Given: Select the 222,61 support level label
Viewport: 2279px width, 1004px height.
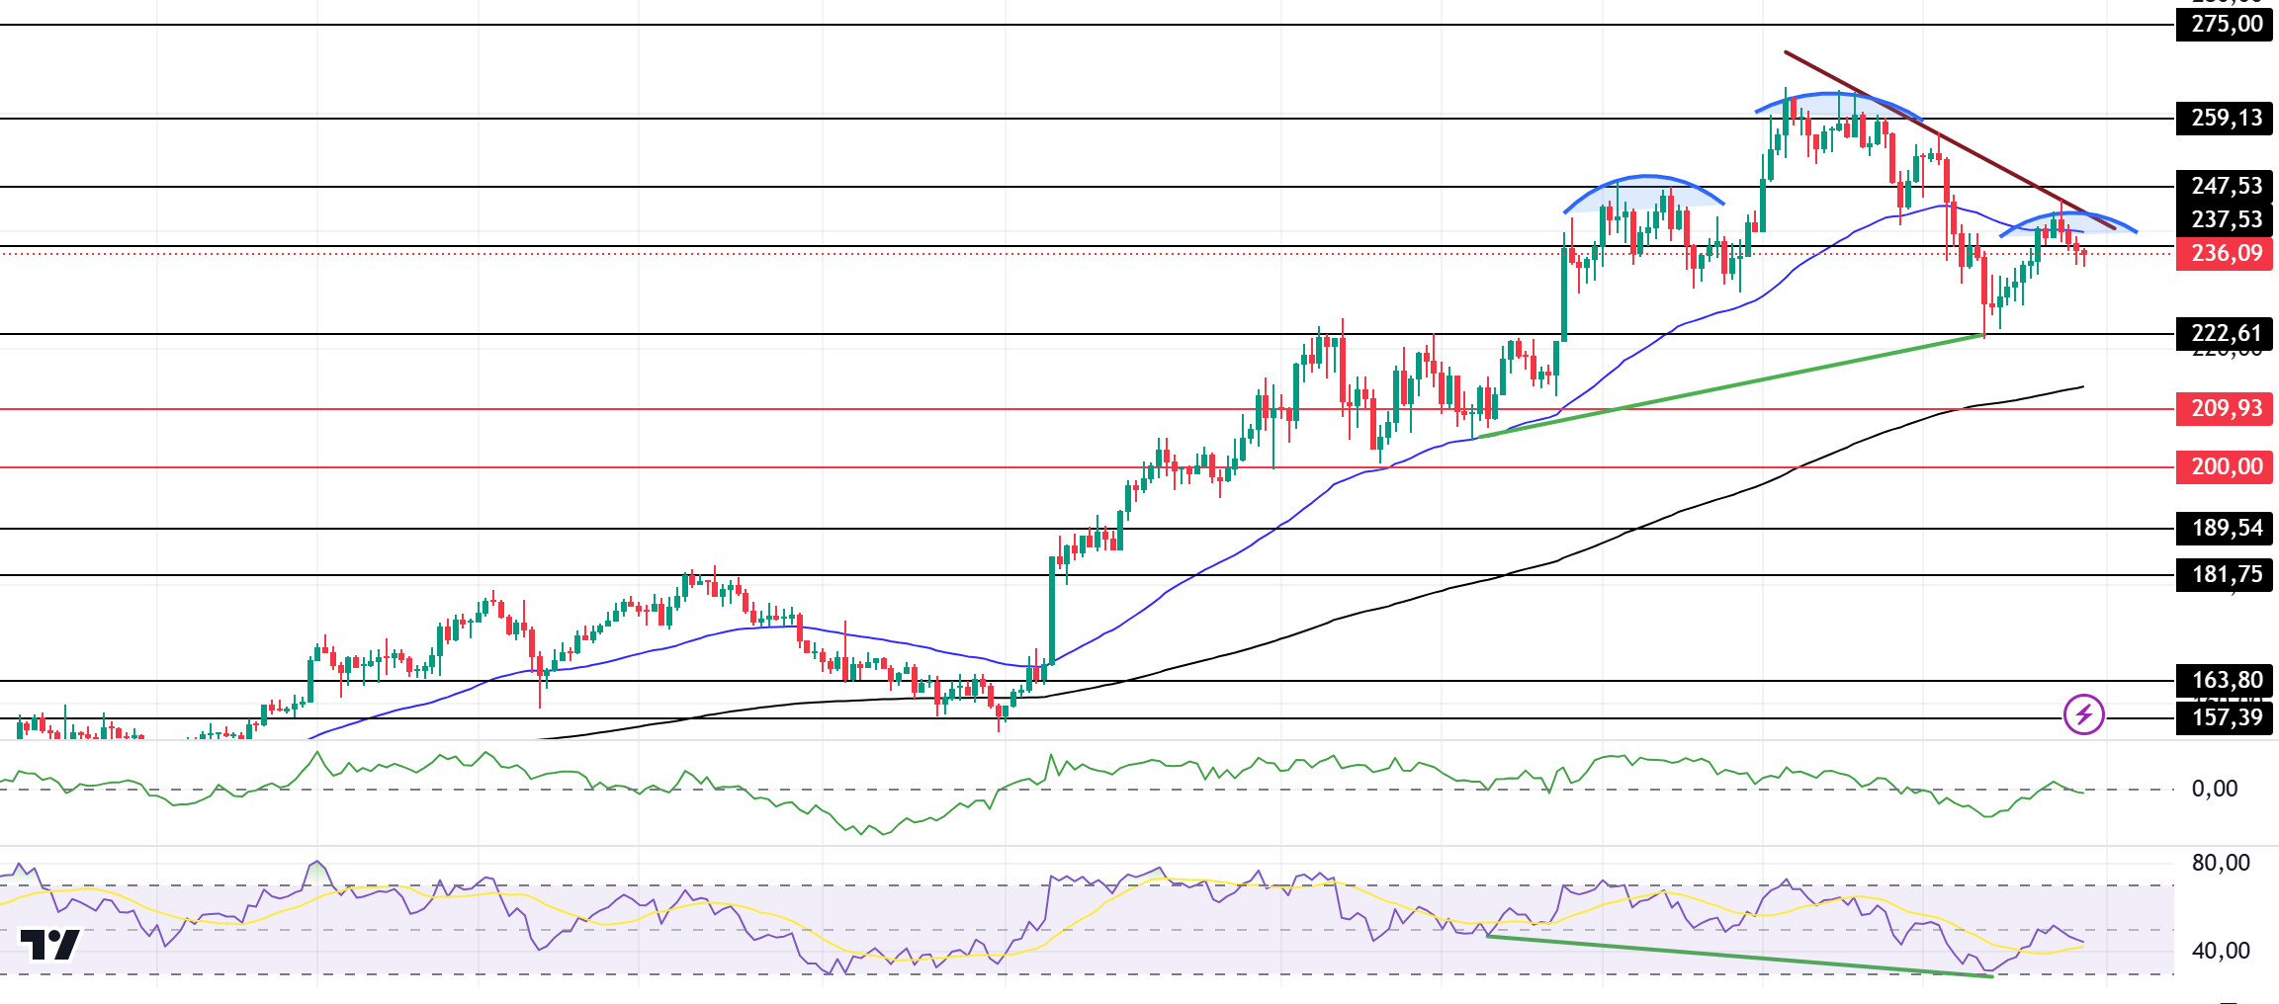Looking at the screenshot, I should click(2225, 334).
